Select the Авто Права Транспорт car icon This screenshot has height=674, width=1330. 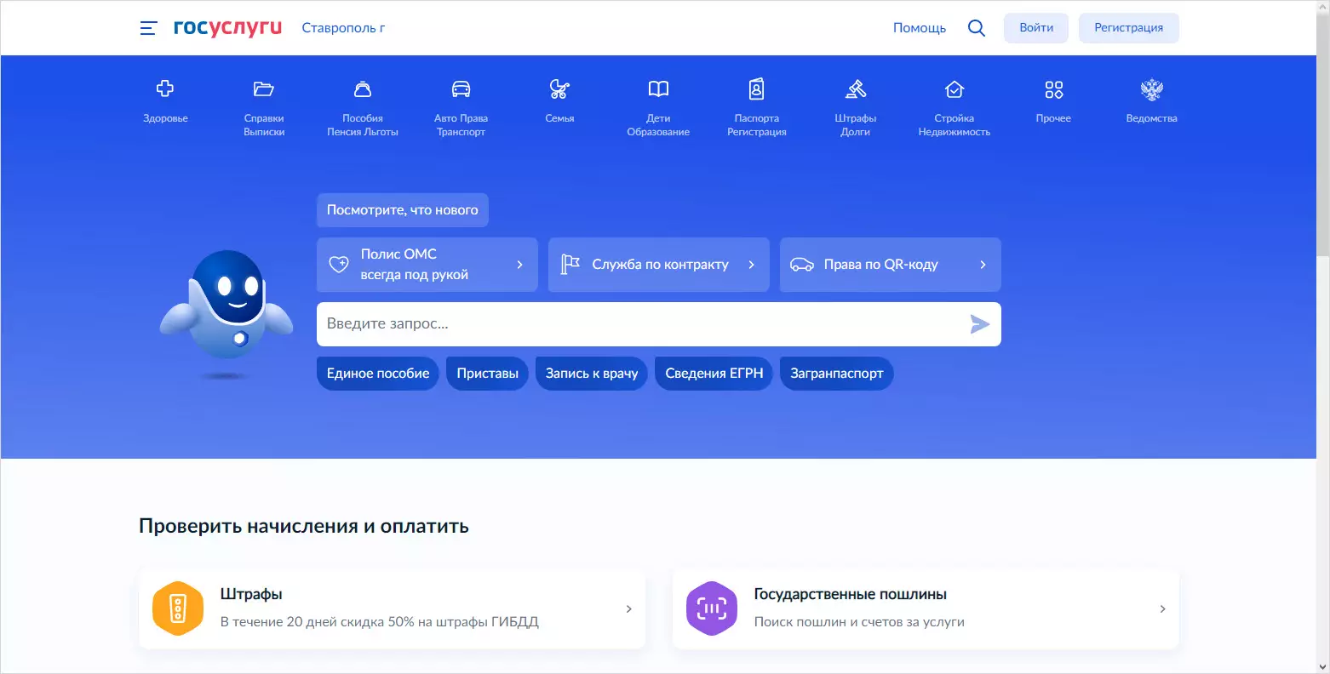[461, 89]
